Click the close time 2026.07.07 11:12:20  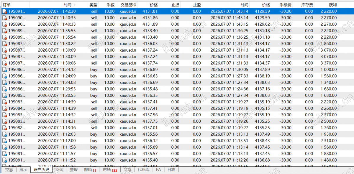click(x=229, y=160)
